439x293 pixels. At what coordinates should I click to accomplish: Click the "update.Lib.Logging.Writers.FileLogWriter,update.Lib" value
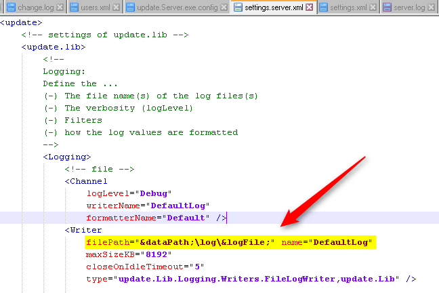[256, 279]
